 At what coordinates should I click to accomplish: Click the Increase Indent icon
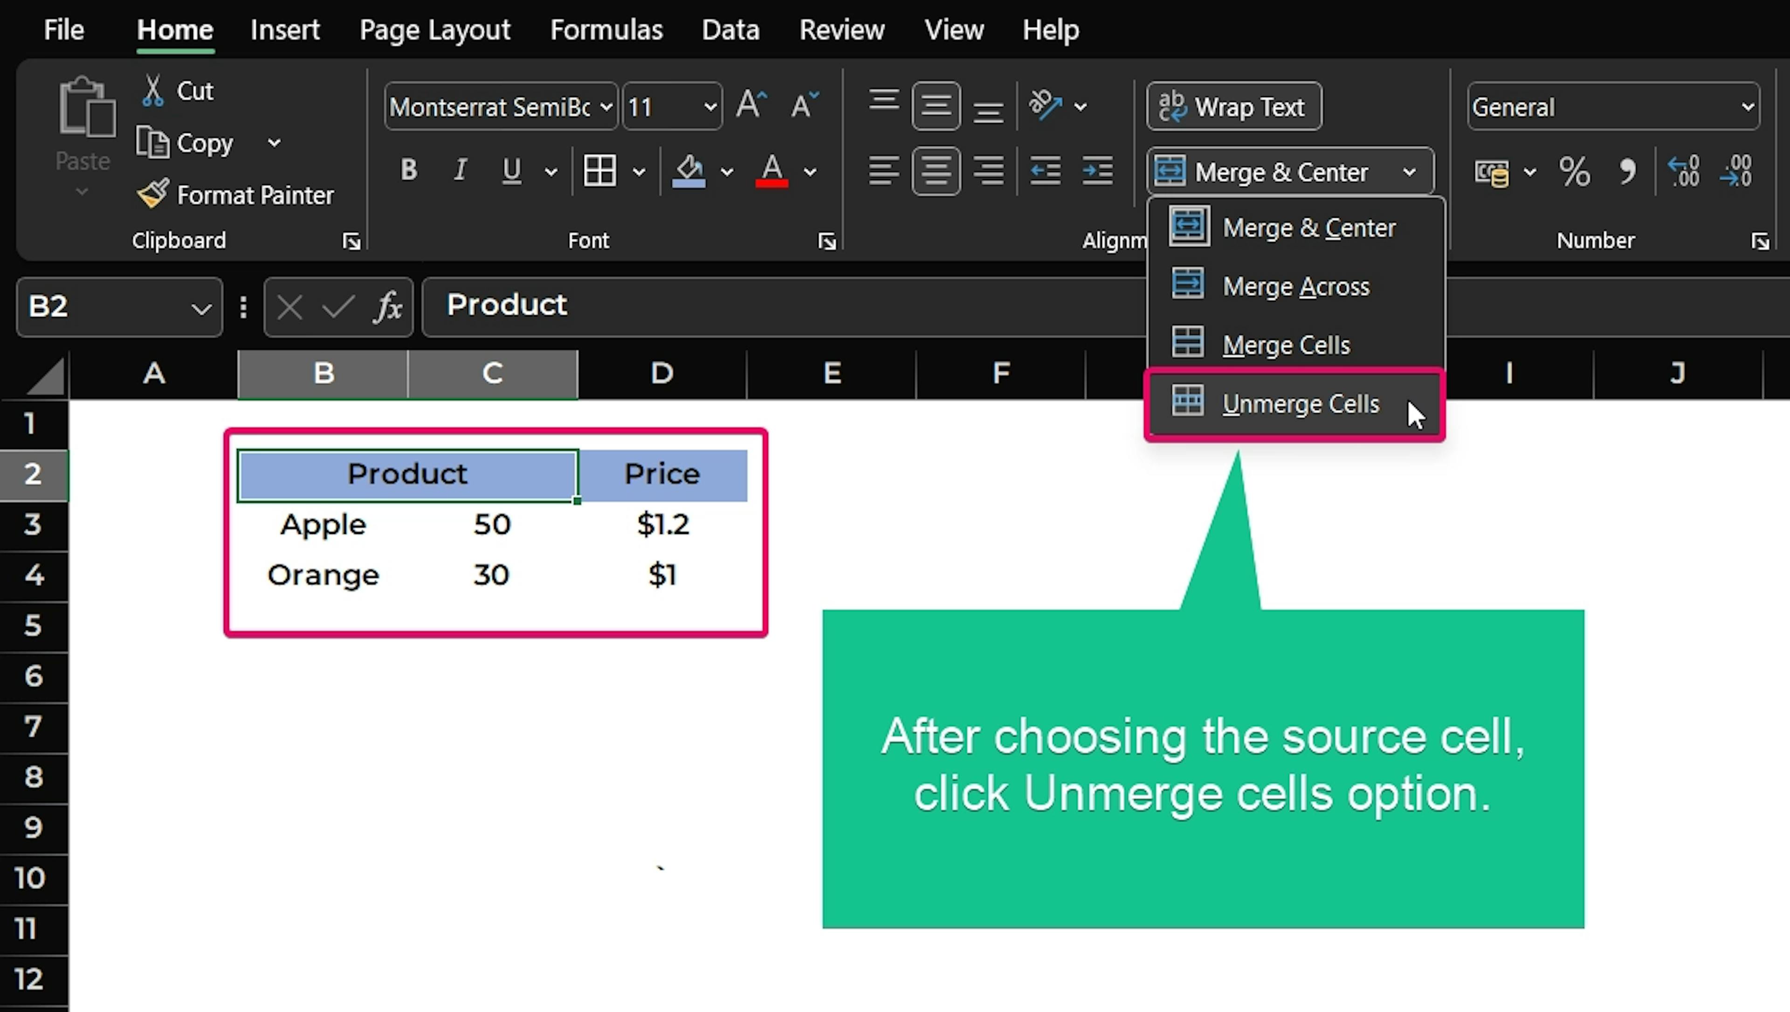(x=1097, y=171)
